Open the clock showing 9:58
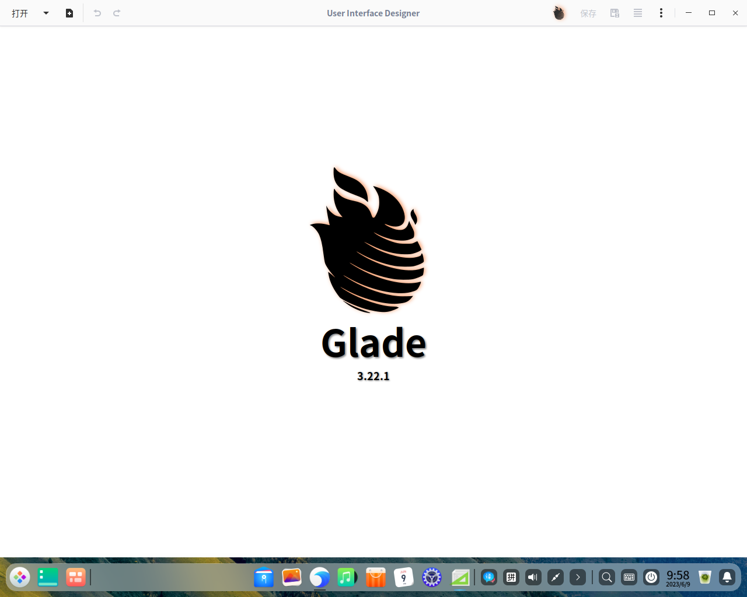 point(678,578)
